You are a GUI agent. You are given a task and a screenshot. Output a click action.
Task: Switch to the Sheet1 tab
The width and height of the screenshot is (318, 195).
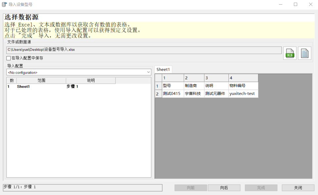tap(163, 69)
